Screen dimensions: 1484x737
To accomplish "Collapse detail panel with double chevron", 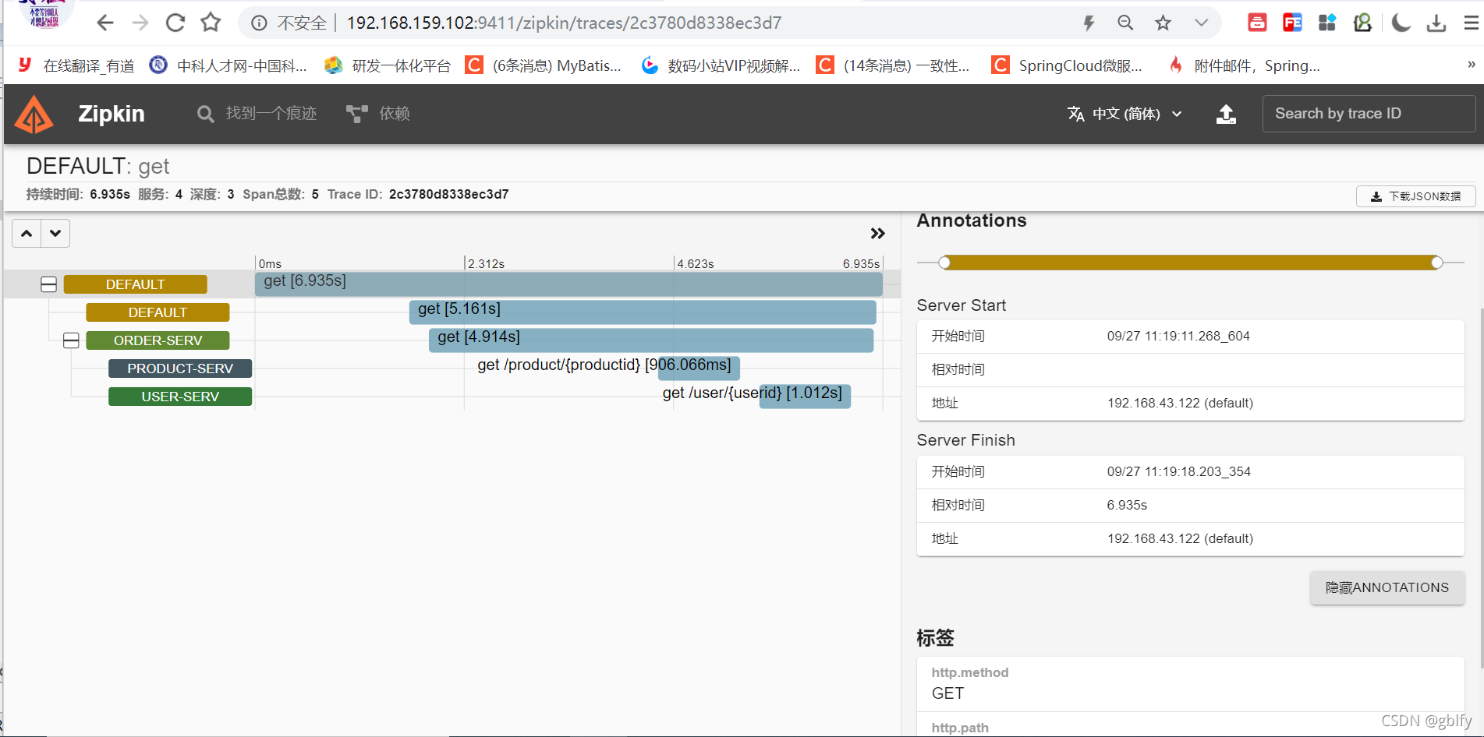I will click(877, 234).
